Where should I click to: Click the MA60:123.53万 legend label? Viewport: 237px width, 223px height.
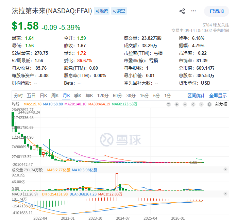point(124,104)
